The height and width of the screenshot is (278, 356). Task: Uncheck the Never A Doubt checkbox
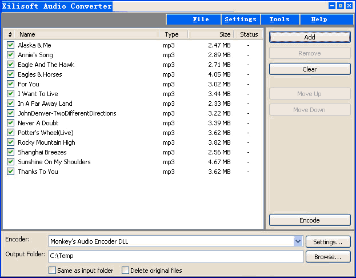pos(10,123)
